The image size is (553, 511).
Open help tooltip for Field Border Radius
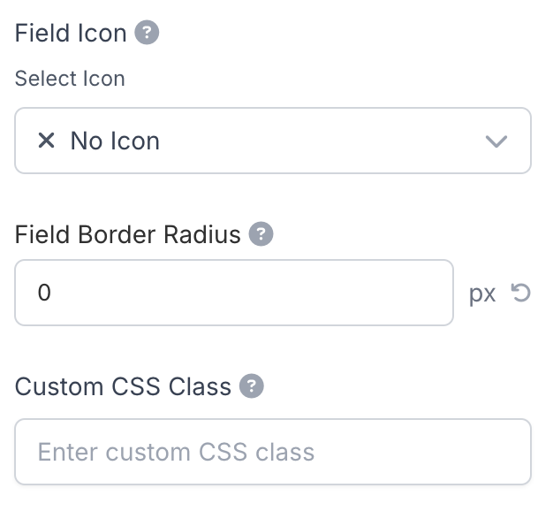click(261, 234)
